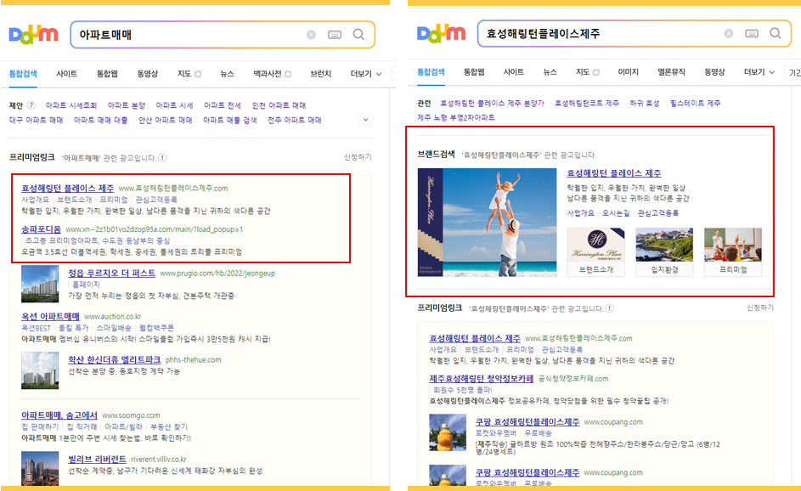Click the question mark icon next to 제안
801x491 pixels.
click(x=31, y=104)
